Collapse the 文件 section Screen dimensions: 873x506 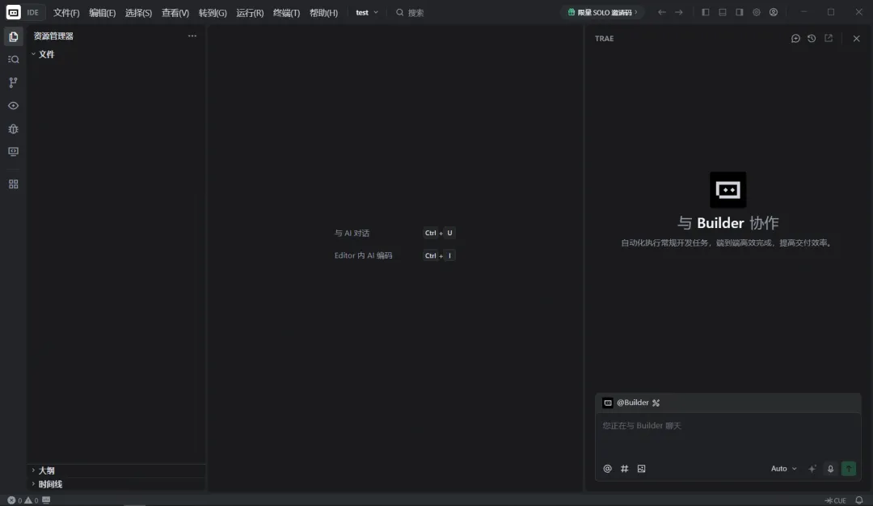pos(116,54)
